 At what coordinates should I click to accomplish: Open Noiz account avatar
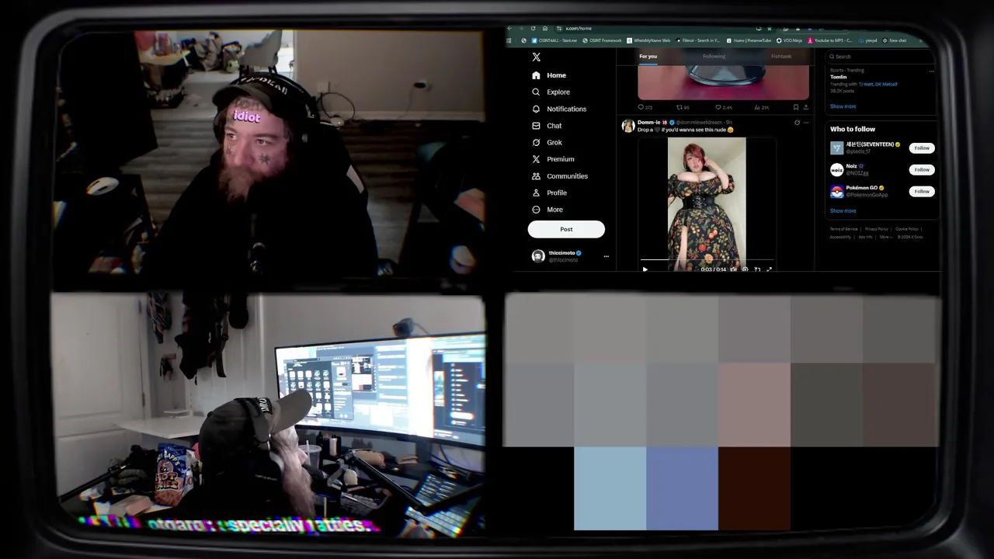836,169
